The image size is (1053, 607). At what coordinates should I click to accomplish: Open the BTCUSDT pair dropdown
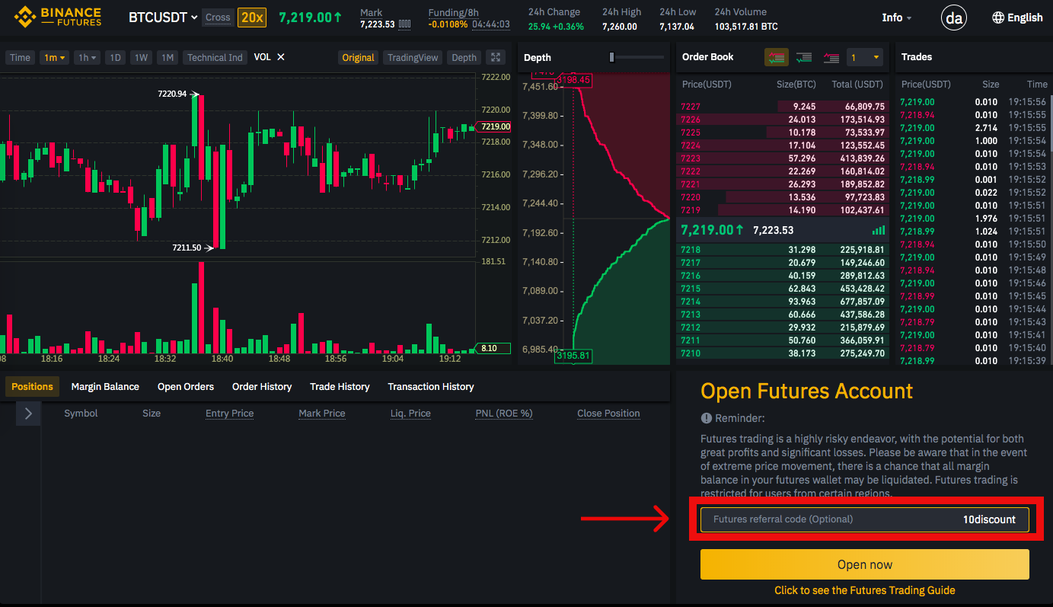163,18
